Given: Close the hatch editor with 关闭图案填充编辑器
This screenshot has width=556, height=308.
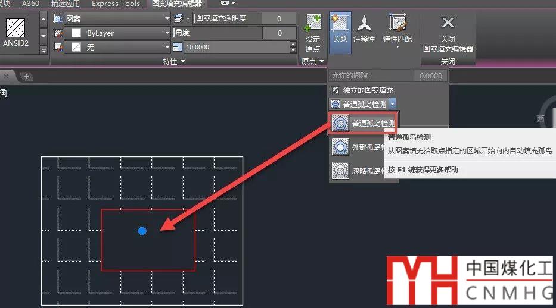Looking at the screenshot, I should click(448, 33).
